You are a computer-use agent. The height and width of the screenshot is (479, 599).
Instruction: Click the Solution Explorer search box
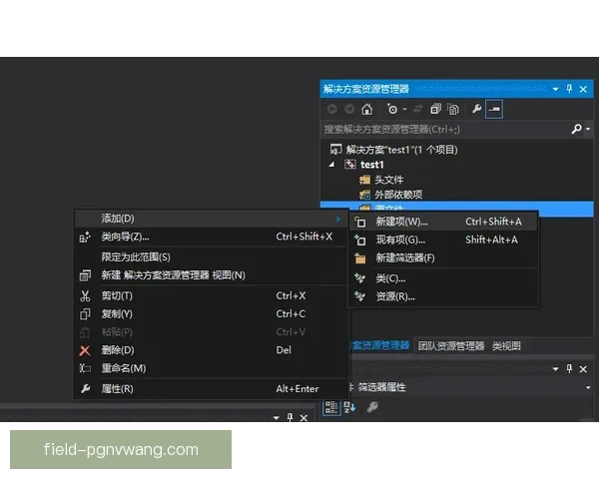point(446,130)
